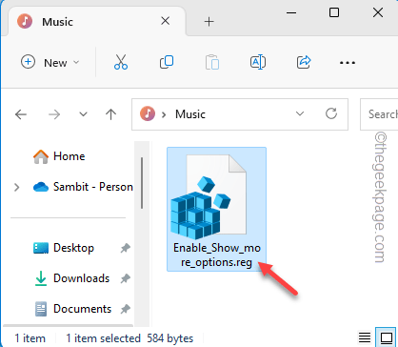Image resolution: width=398 pixels, height=347 pixels.
Task: Go up one folder level
Action: coord(110,114)
